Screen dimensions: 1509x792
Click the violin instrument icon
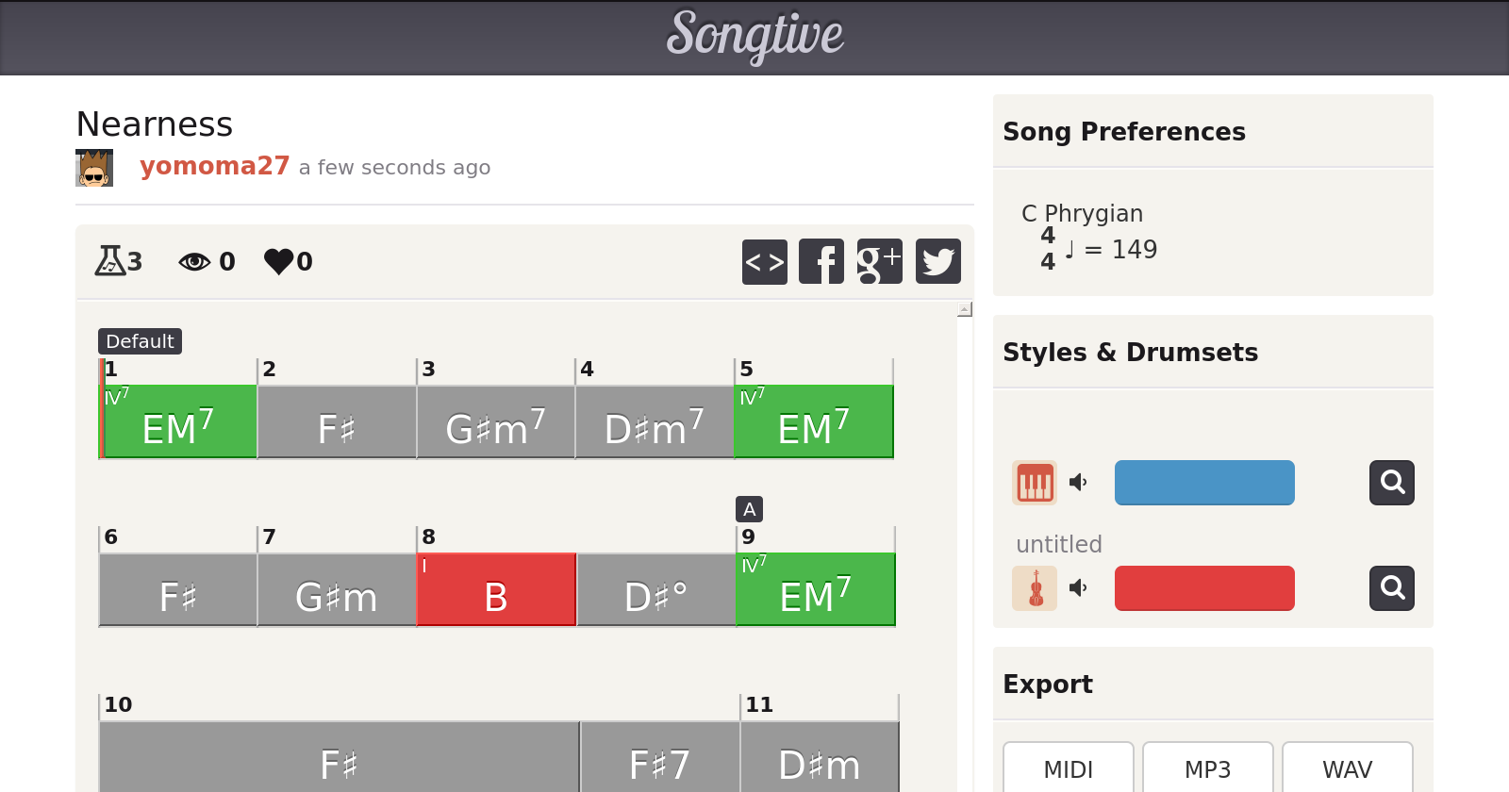[1035, 588]
